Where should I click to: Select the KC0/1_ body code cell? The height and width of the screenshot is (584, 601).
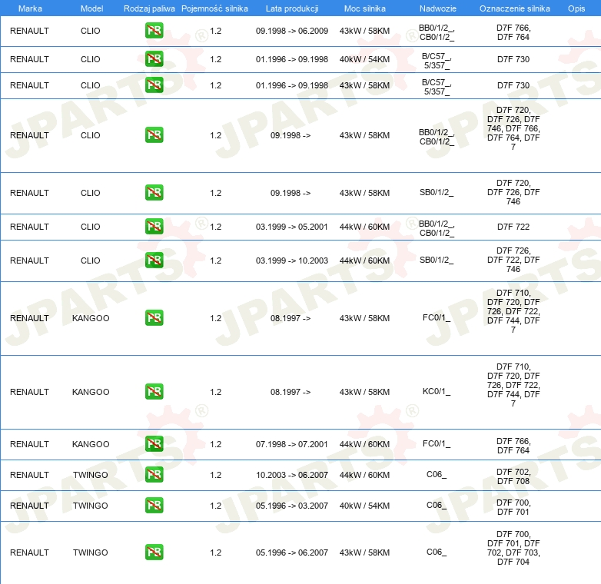coord(437,391)
